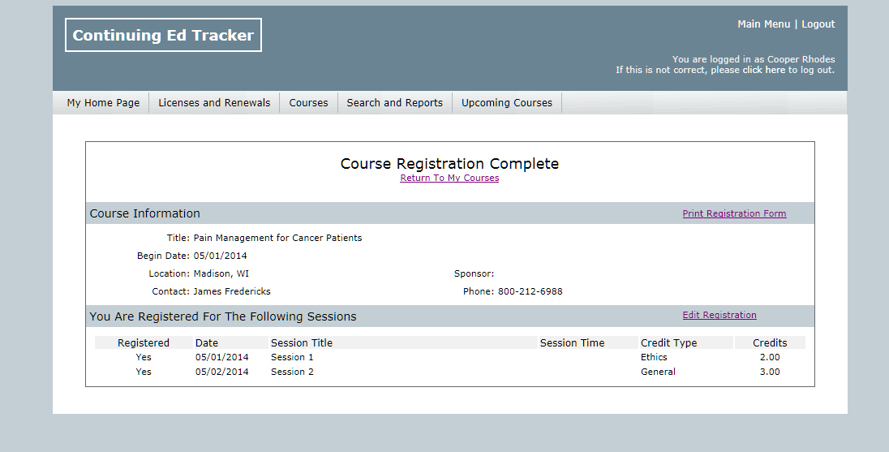Click the phone number 800-212-6988

(530, 292)
